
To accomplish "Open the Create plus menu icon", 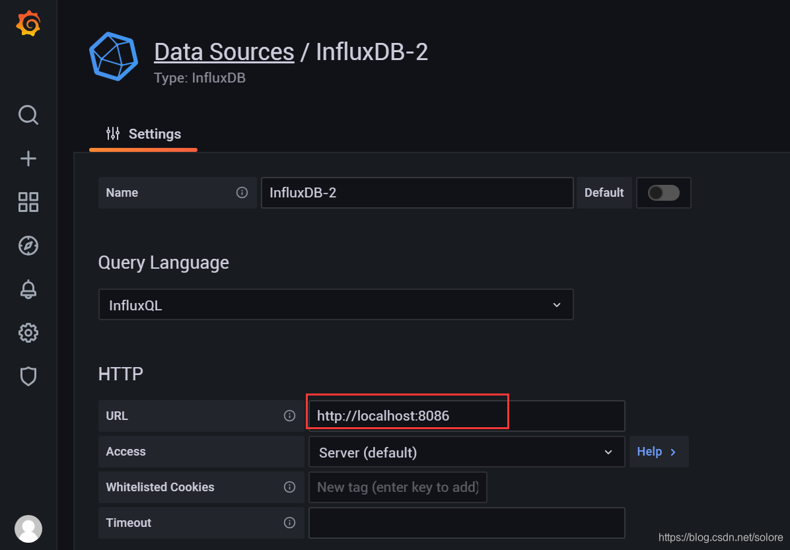I will coord(28,158).
